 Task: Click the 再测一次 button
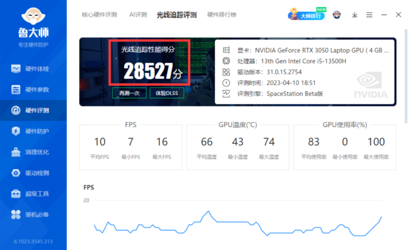click(x=129, y=93)
